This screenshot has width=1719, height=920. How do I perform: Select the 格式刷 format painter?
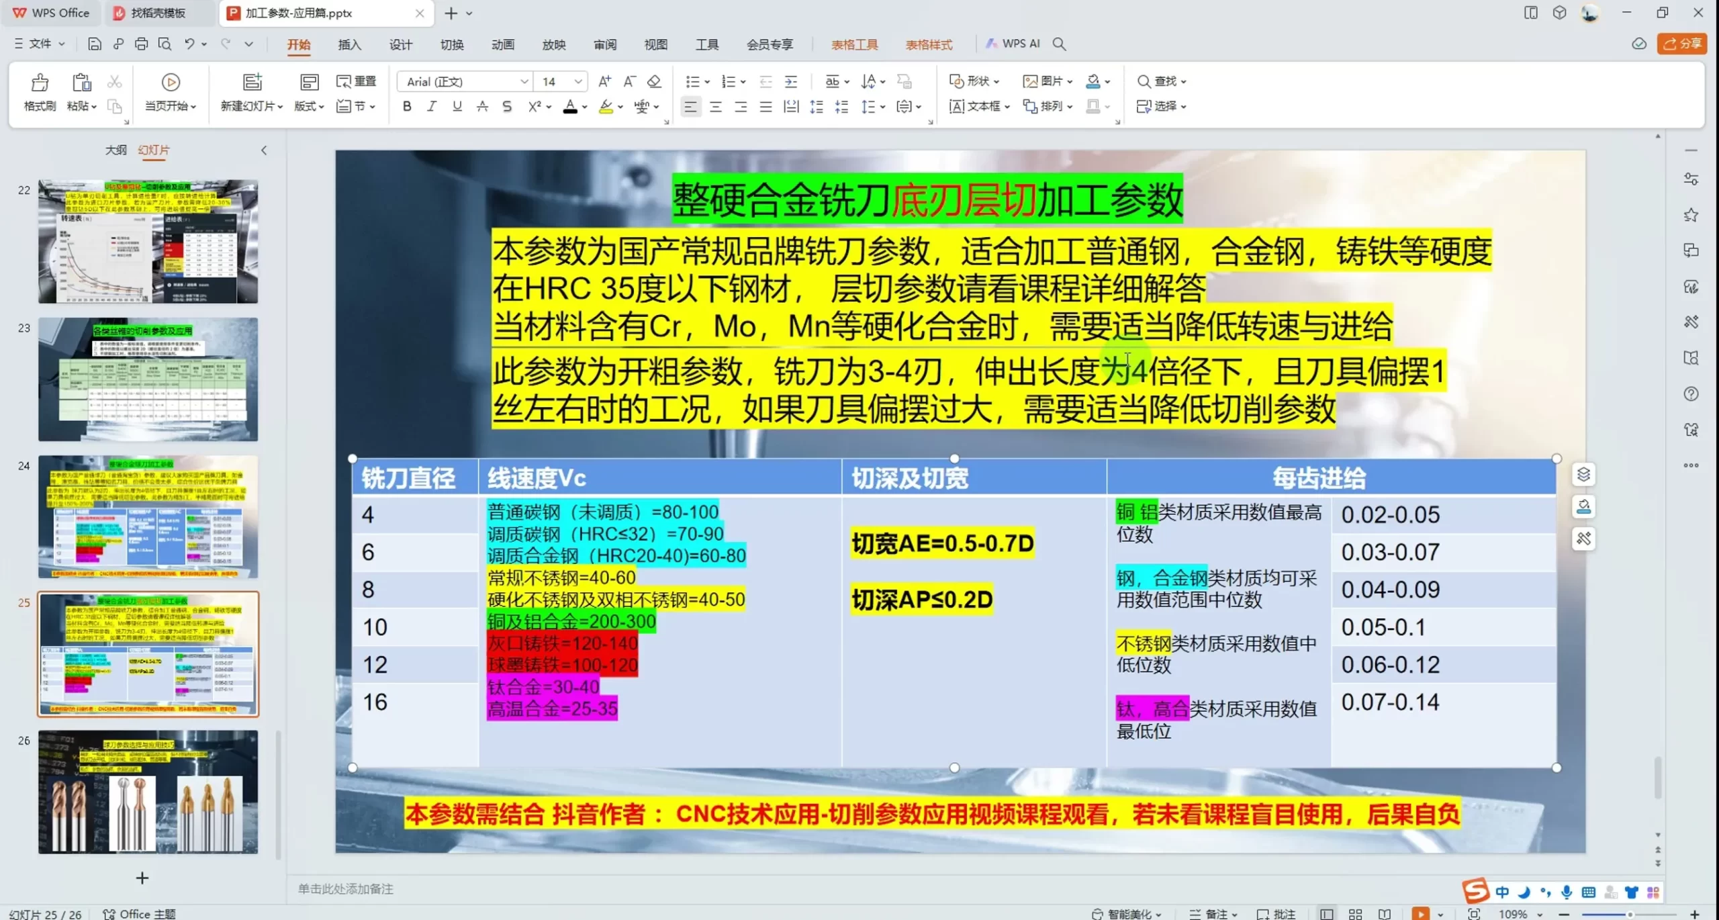[38, 91]
